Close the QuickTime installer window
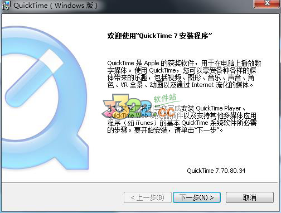 coord(267,4)
